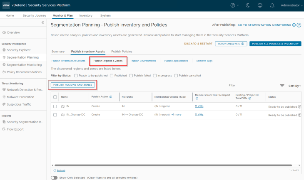Viewport: 304px width, 180px height.
Task: Turn on the Show Only Selected toggle
Action: 54,178
